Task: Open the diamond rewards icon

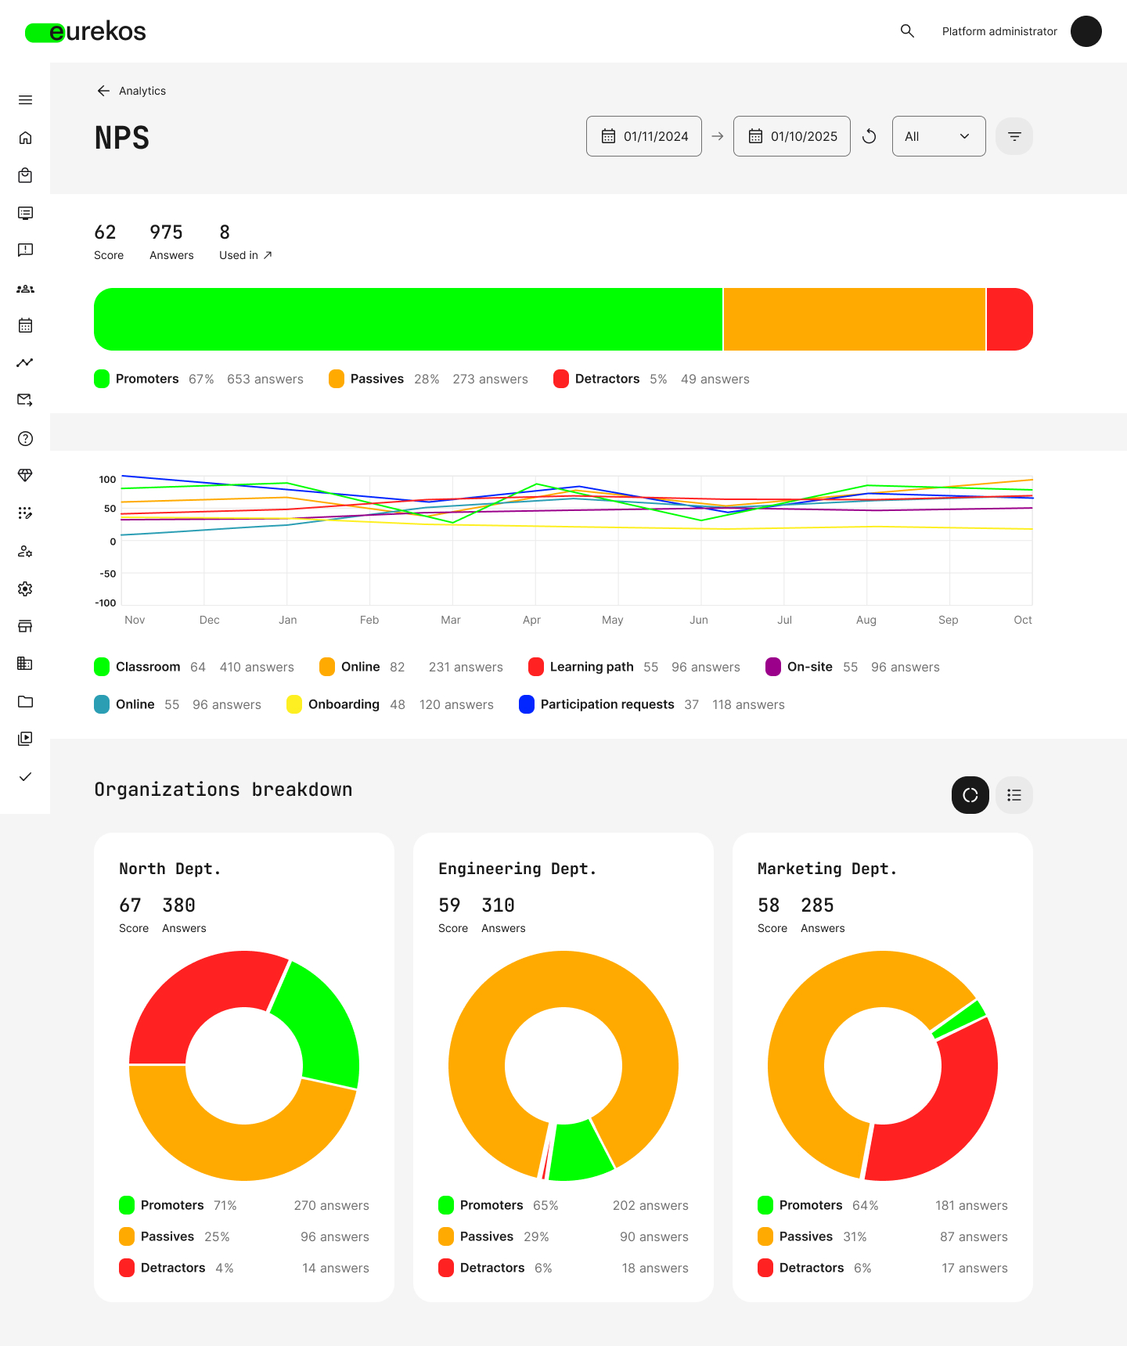Action: [25, 476]
